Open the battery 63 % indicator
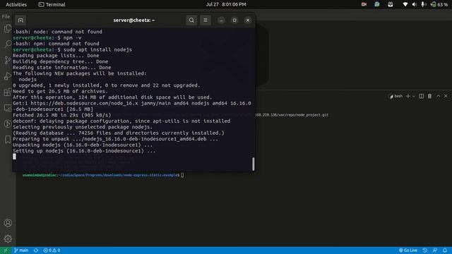The width and height of the screenshot is (452, 254). click(x=439, y=4)
